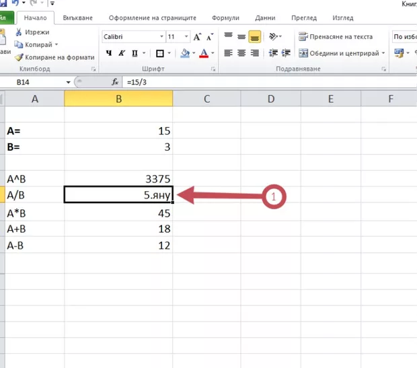Open the Customize Quick Access Toolbar arrow
Image resolution: width=417 pixels, height=368 pixels.
[52, 3]
